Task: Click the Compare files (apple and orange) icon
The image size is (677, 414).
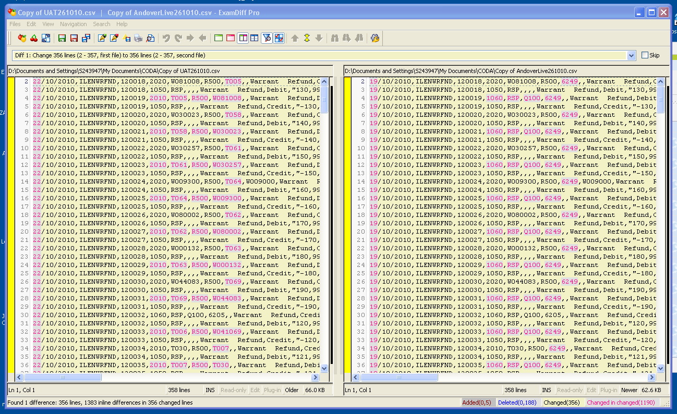Action: pyautogui.click(x=22, y=38)
